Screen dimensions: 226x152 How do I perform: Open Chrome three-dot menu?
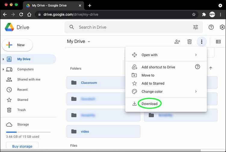click(220, 14)
